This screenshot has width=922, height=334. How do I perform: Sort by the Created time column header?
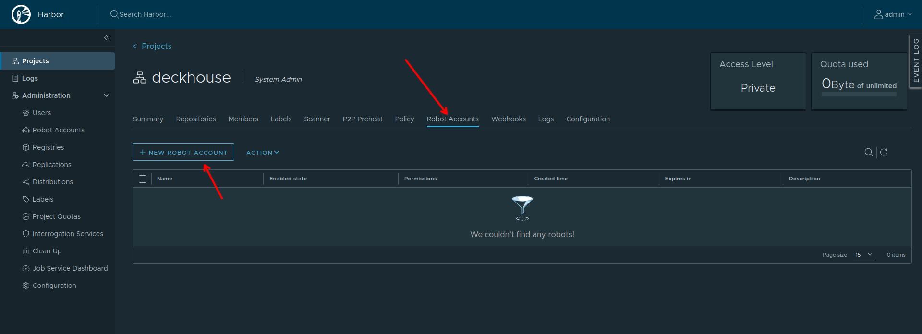pyautogui.click(x=551, y=179)
